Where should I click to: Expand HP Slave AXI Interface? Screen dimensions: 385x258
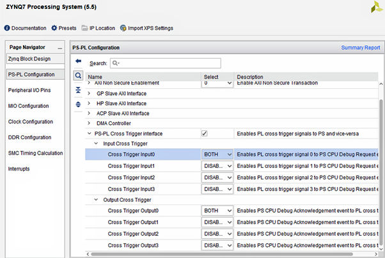(89, 103)
